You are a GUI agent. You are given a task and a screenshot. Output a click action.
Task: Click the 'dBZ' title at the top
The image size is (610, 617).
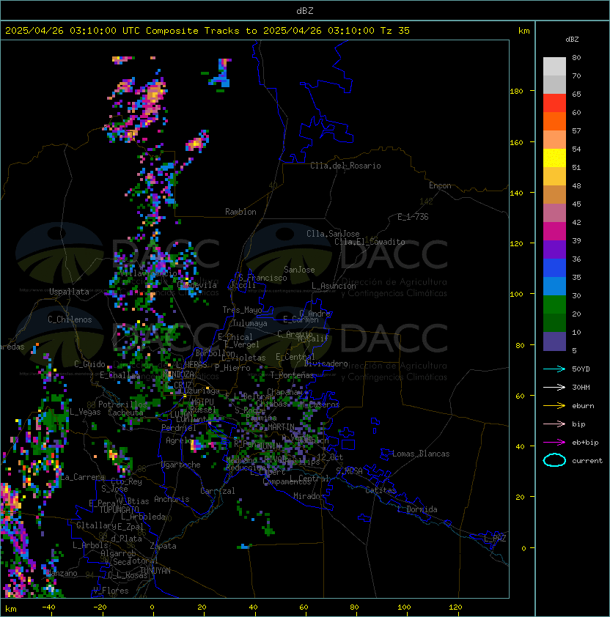pyautogui.click(x=305, y=11)
